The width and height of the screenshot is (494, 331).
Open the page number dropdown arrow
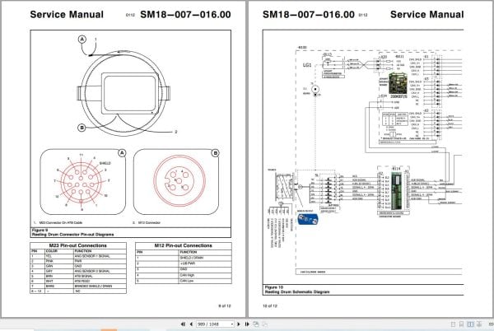coord(232,324)
